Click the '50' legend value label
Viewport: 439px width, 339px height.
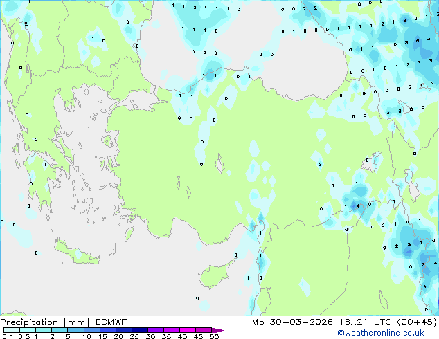(x=215, y=336)
